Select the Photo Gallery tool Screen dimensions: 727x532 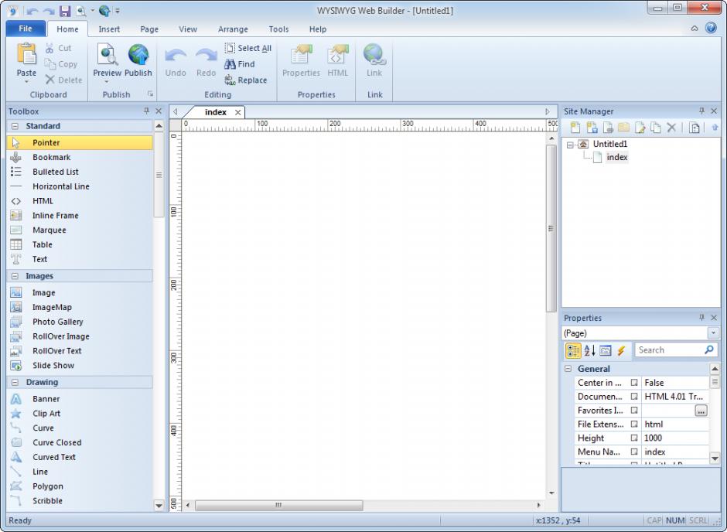[x=80, y=322]
